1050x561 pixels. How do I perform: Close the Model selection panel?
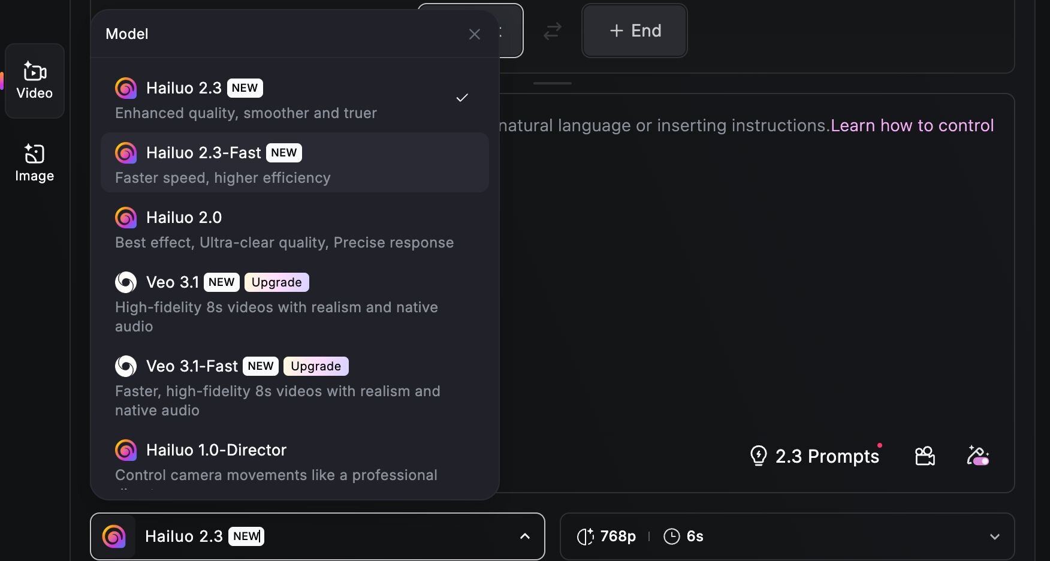[x=474, y=34]
